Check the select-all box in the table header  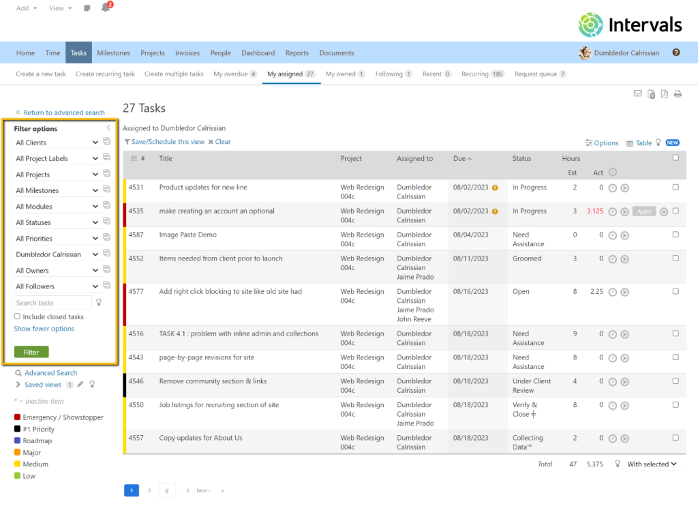pos(676,156)
